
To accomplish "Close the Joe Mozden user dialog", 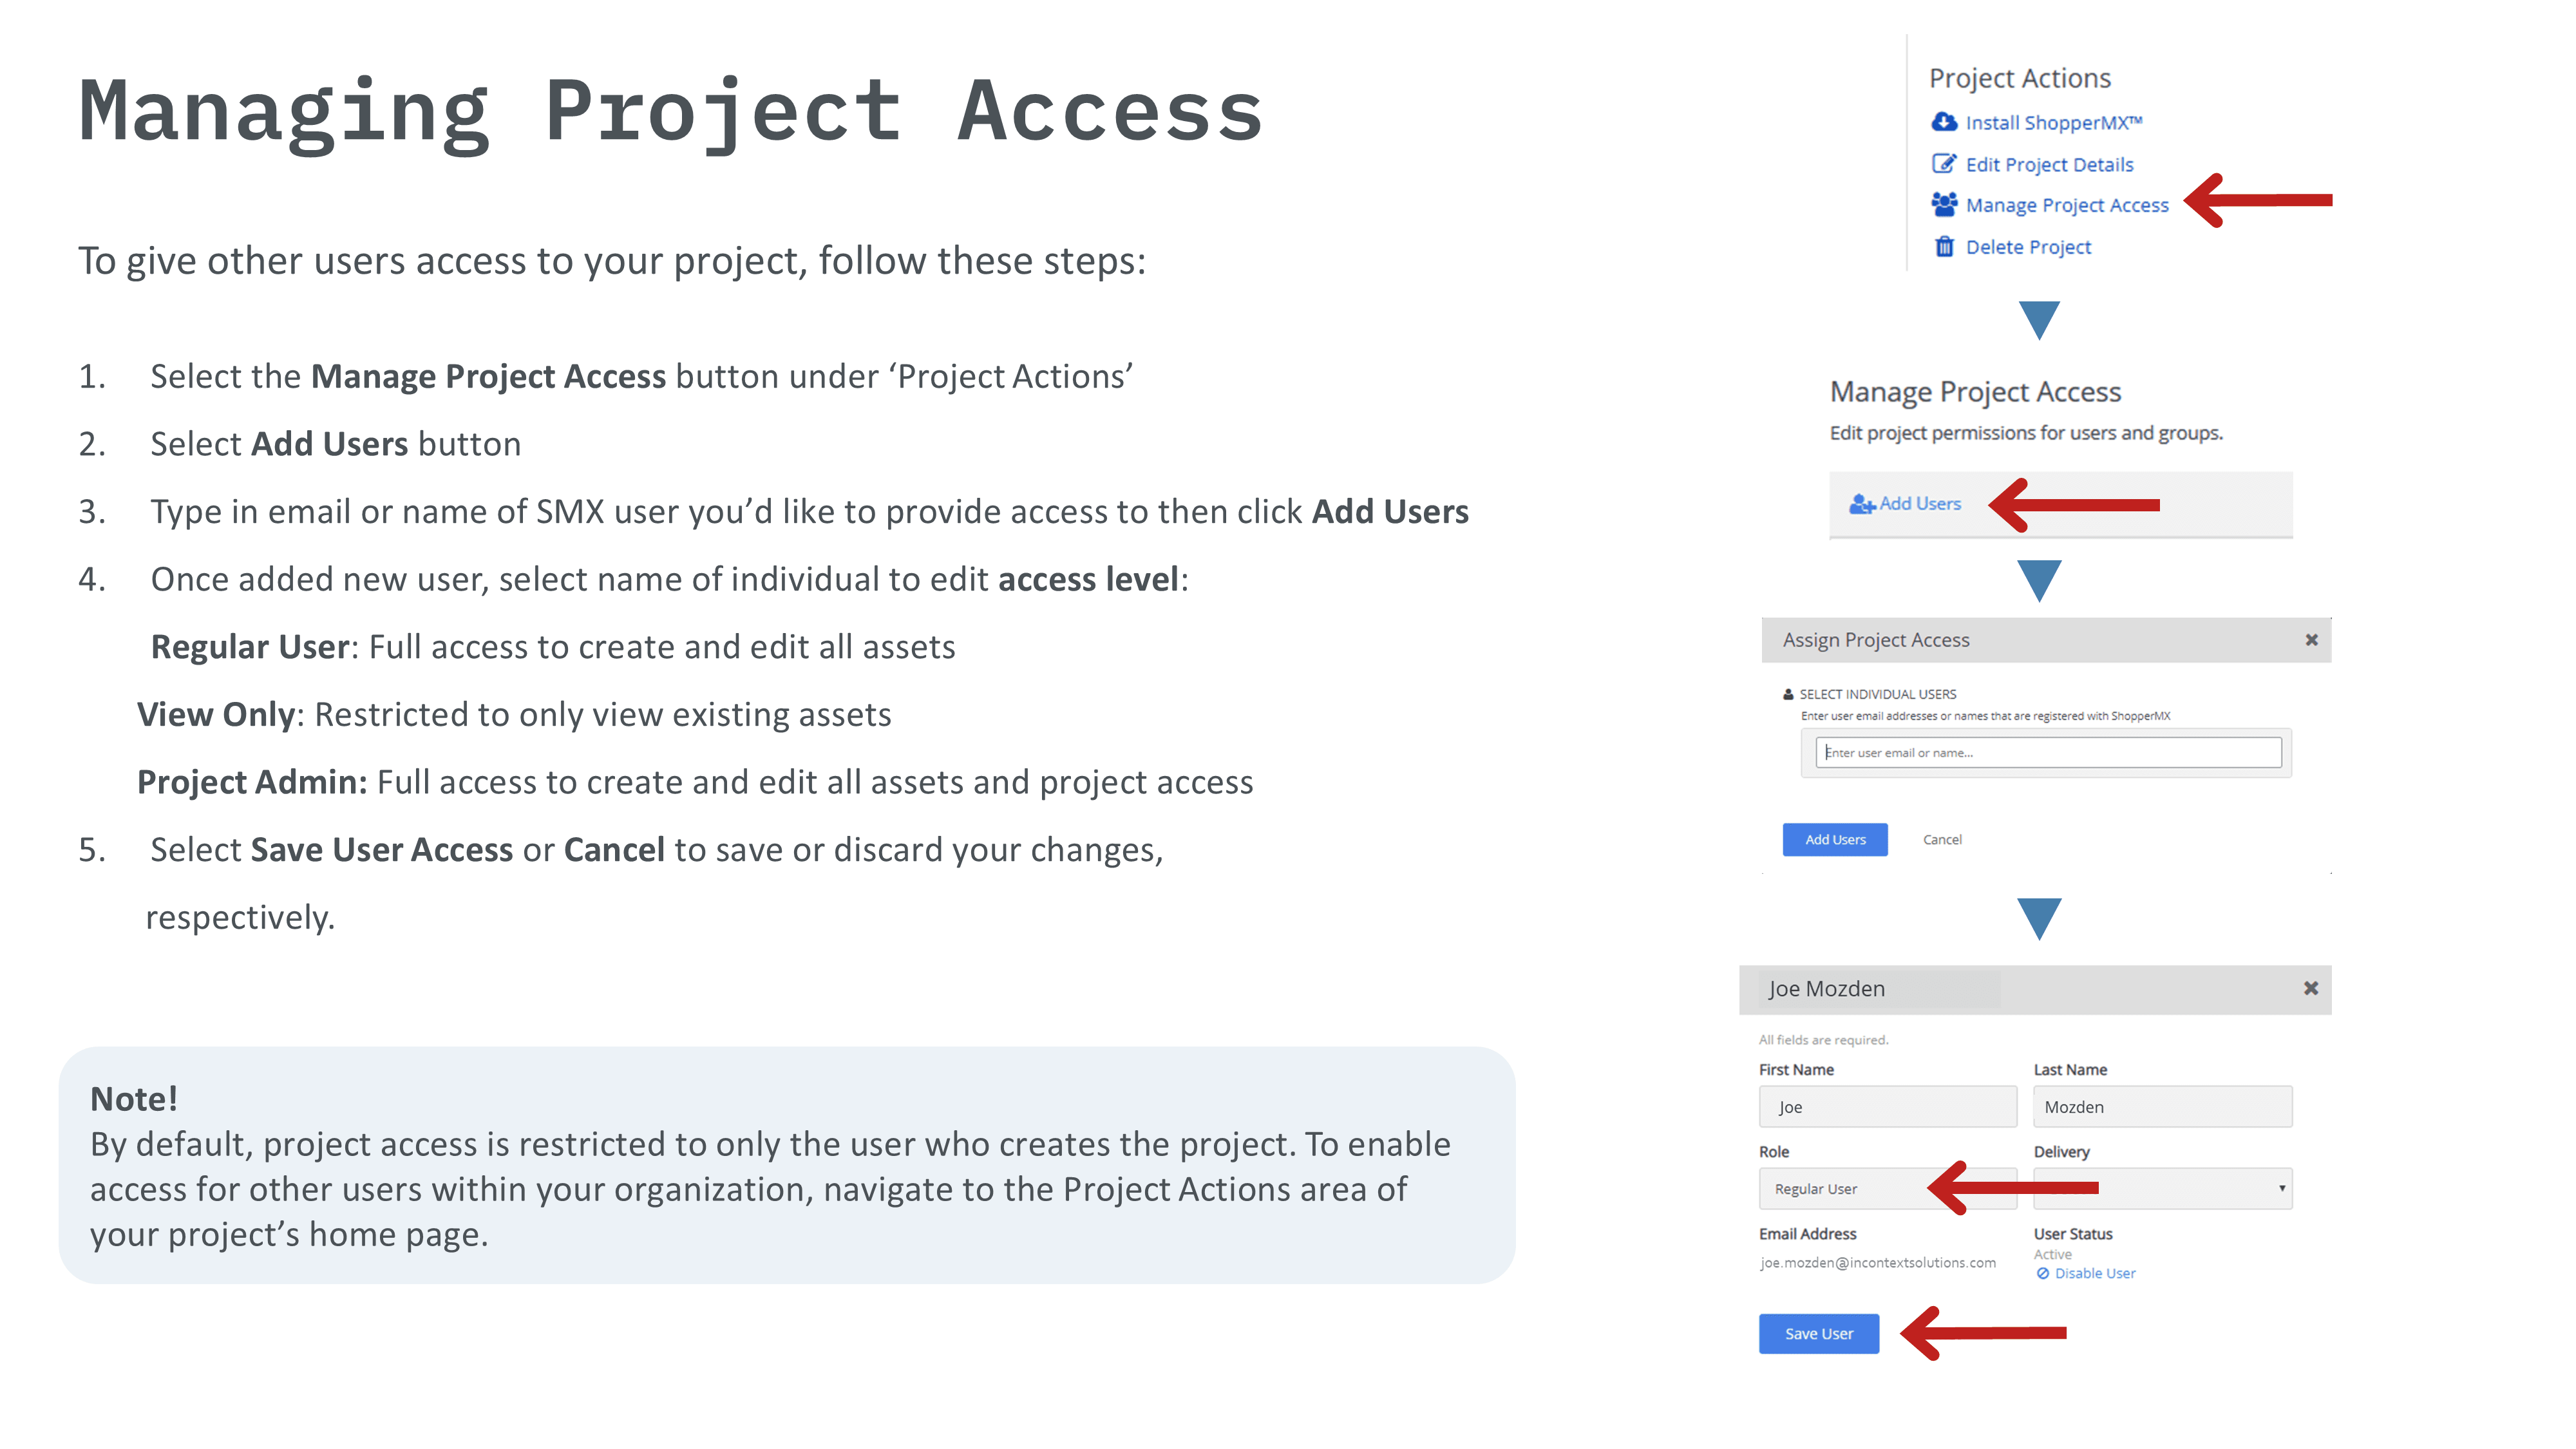I will (x=2310, y=988).
